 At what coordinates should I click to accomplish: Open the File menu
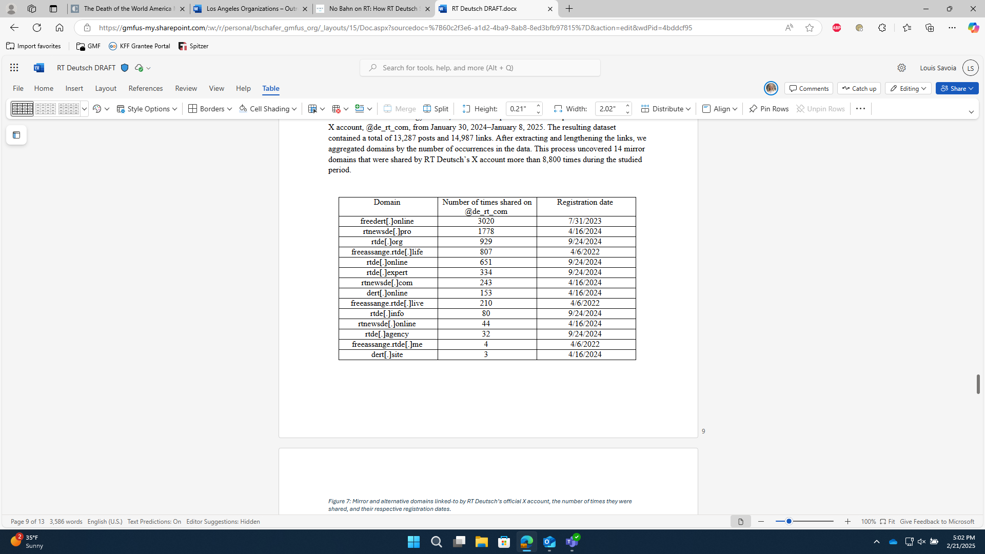click(x=18, y=88)
